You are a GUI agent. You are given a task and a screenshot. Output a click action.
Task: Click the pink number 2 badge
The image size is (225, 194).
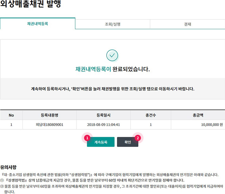(x=137, y=138)
